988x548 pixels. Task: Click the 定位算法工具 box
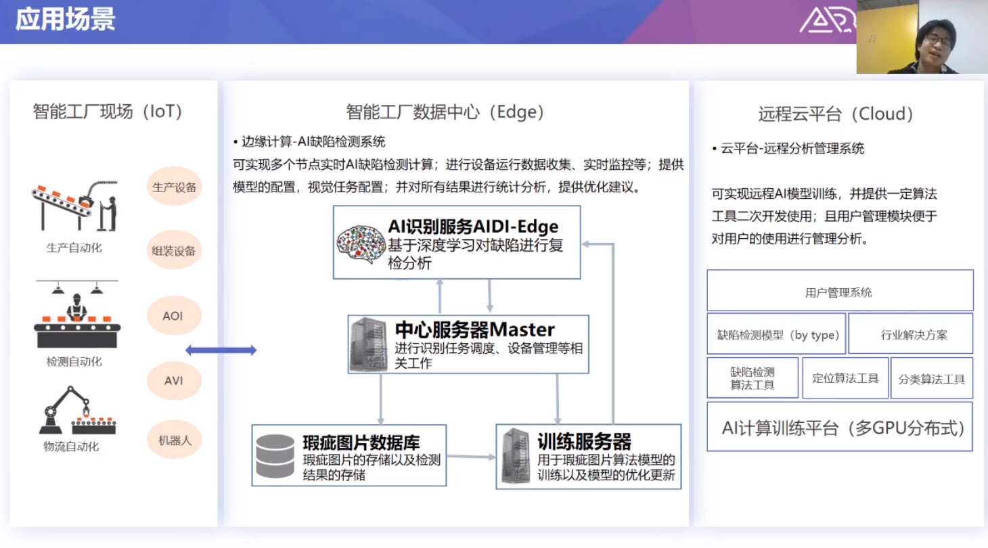845,378
